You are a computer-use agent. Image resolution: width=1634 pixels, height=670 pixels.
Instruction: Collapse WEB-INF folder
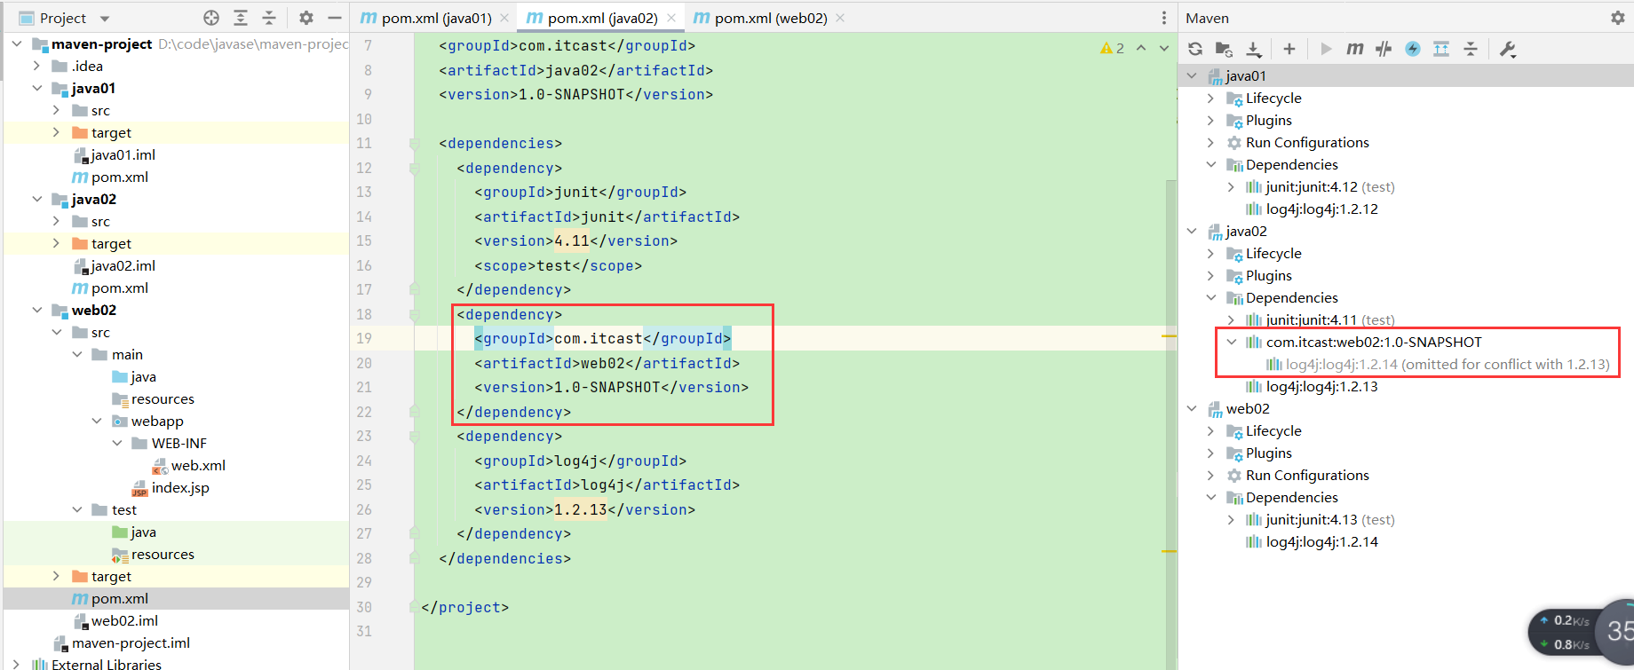(116, 443)
